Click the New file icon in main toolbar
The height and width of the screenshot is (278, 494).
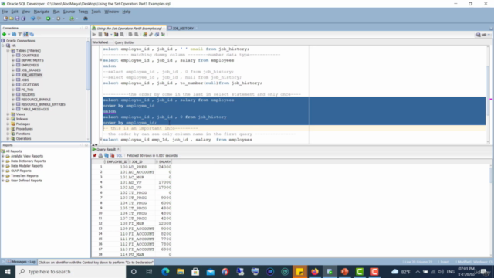pyautogui.click(x=5, y=19)
